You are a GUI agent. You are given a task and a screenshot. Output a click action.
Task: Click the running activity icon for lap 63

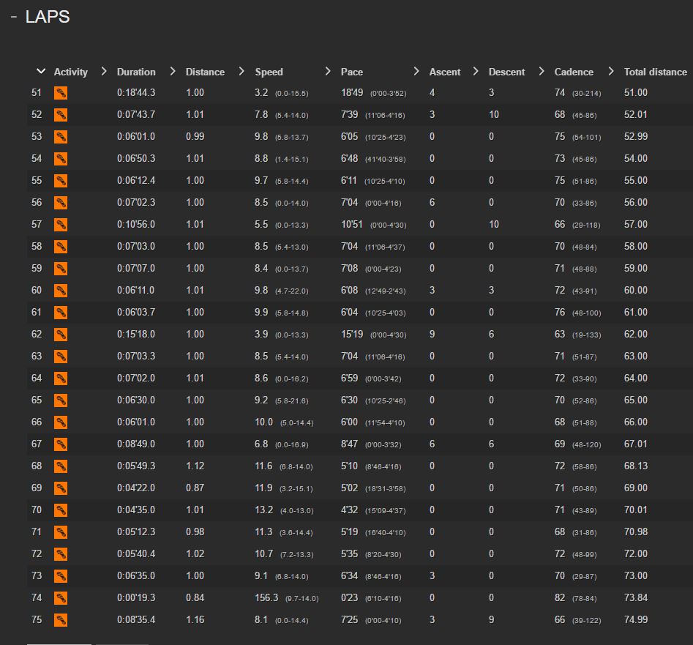pyautogui.click(x=61, y=357)
